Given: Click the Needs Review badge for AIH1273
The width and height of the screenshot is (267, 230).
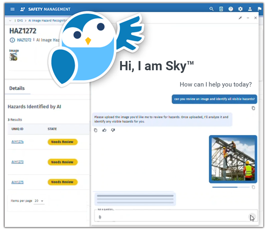Looking at the screenshot, I should tap(62, 162).
